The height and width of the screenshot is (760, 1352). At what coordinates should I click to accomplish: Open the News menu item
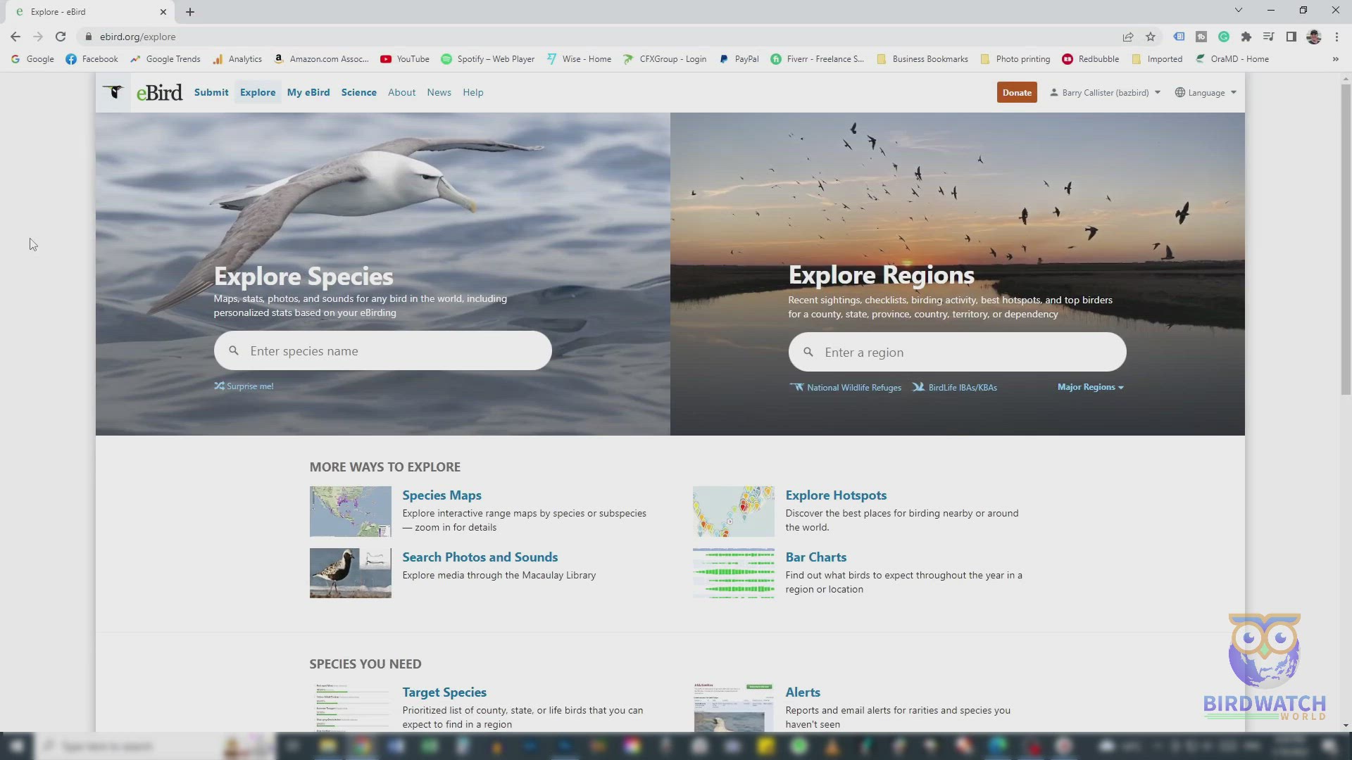(x=439, y=92)
